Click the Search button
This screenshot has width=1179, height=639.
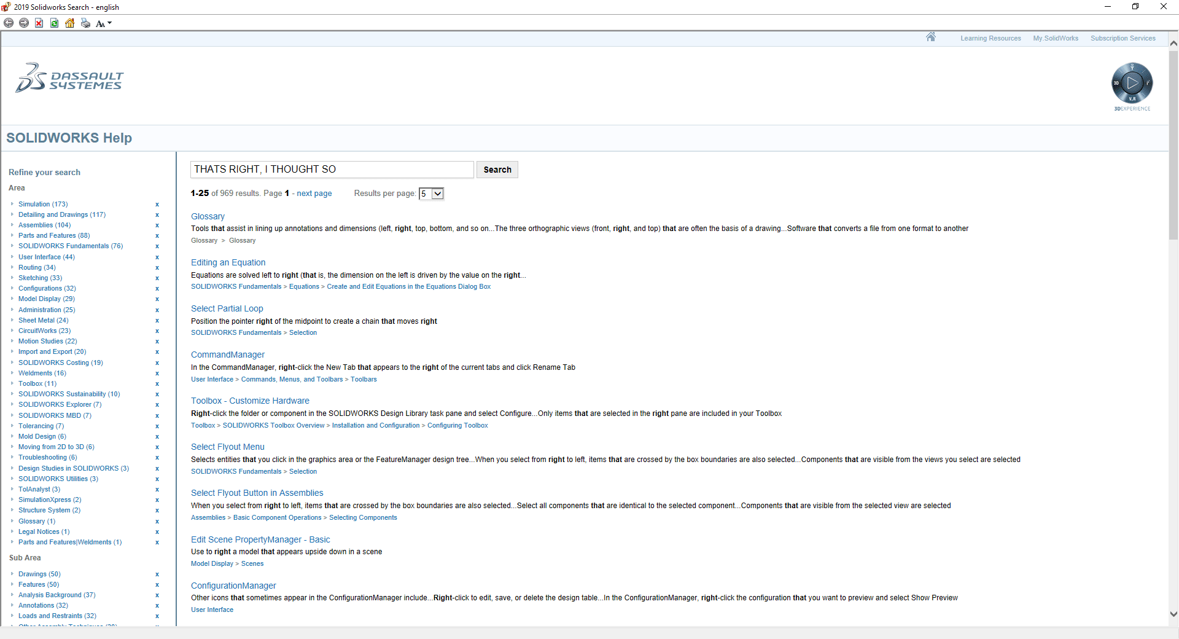coord(497,170)
